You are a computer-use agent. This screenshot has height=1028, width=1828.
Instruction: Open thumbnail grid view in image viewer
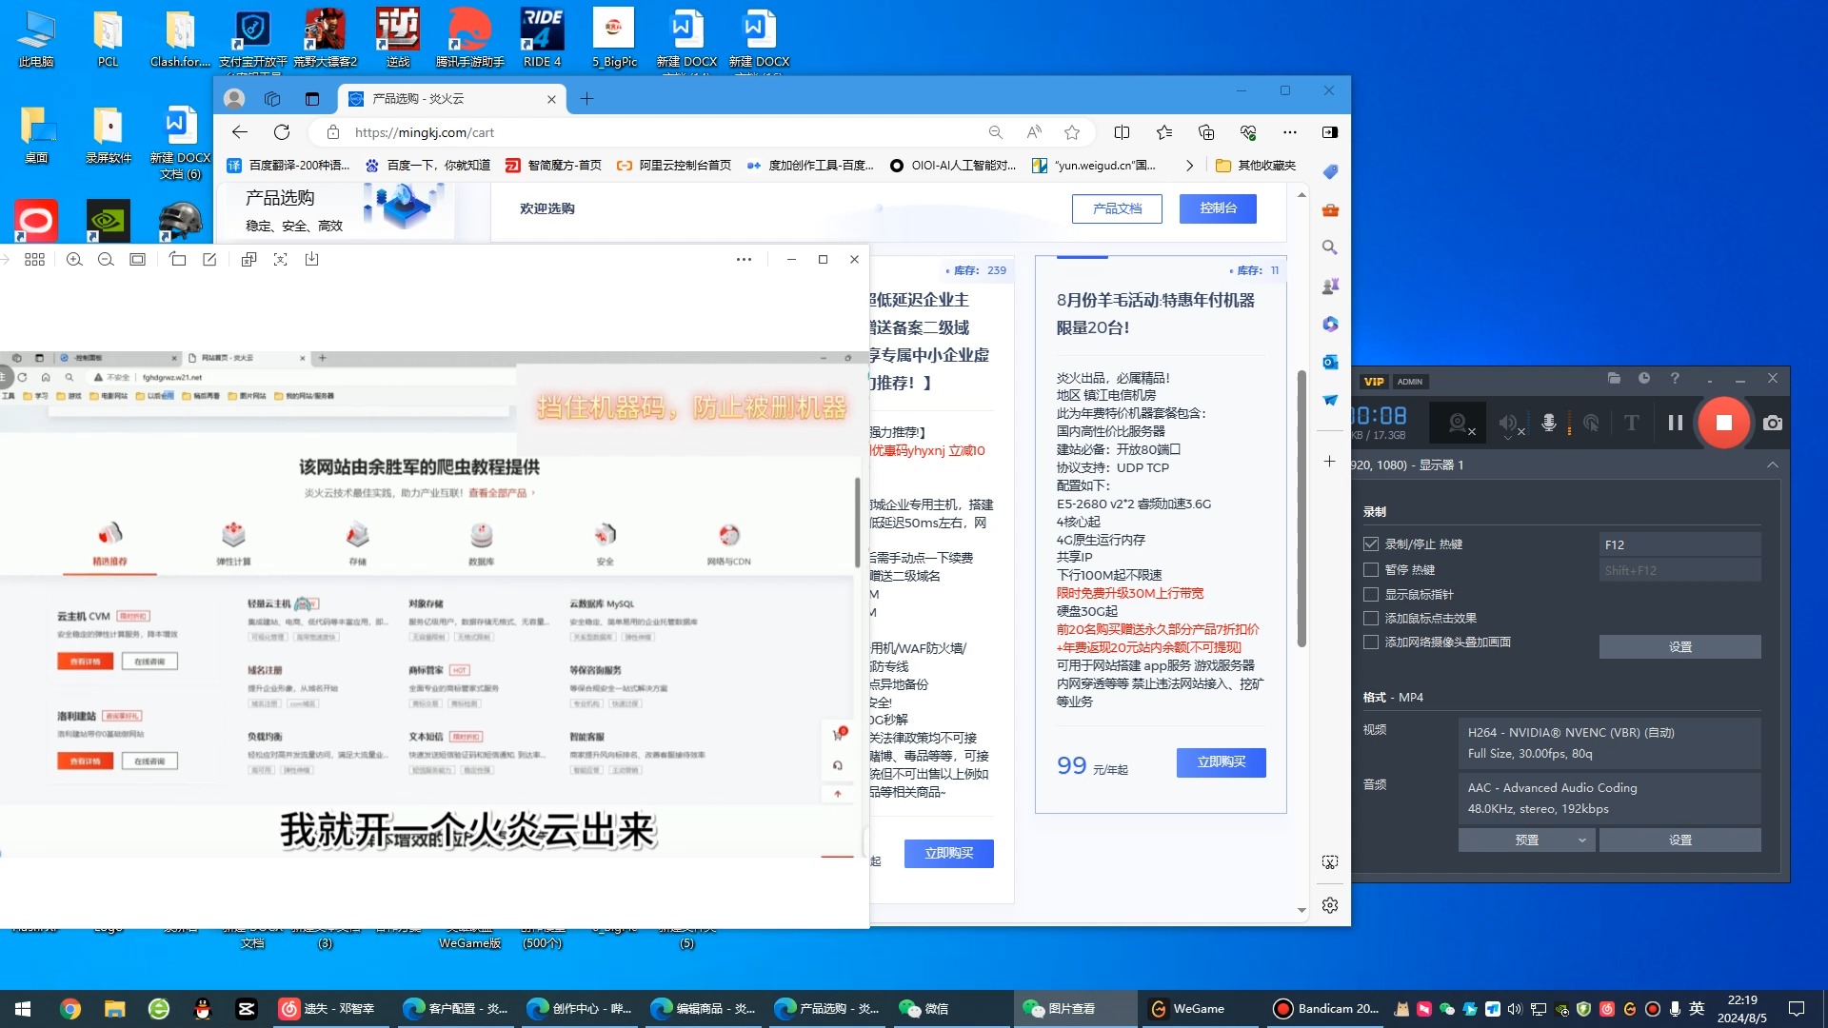click(x=34, y=260)
